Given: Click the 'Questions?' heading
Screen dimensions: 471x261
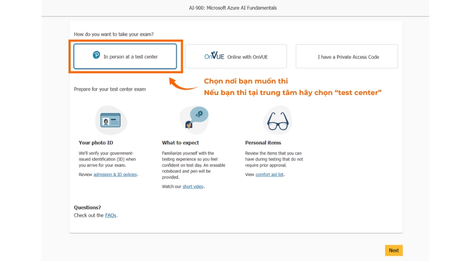Looking at the screenshot, I should coord(87,207).
